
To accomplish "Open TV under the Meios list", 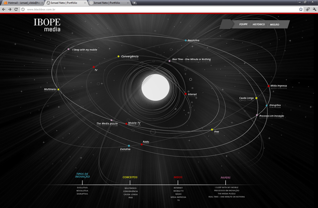I will (178, 200).
